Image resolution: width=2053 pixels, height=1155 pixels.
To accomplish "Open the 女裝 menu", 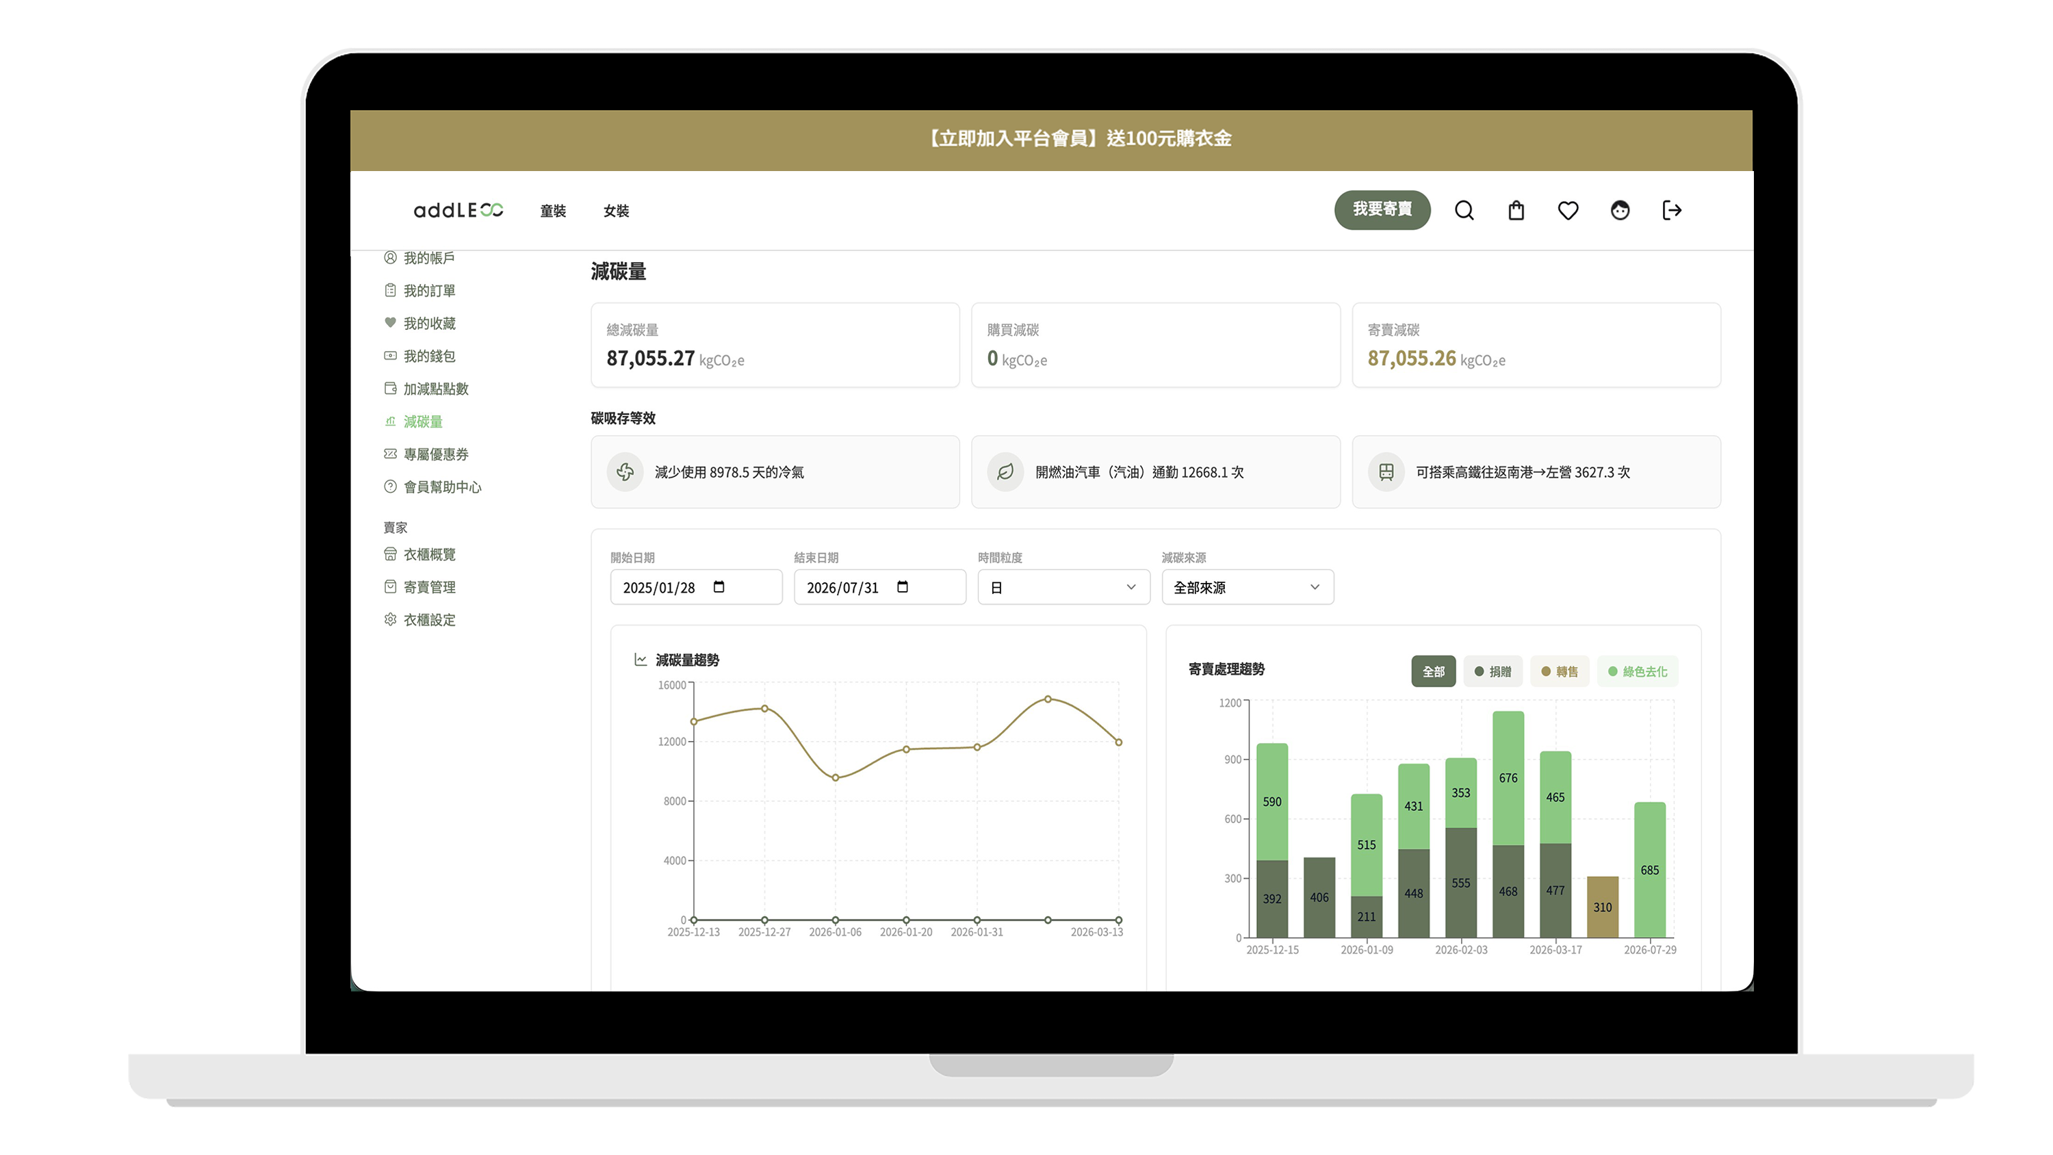I will click(x=616, y=211).
